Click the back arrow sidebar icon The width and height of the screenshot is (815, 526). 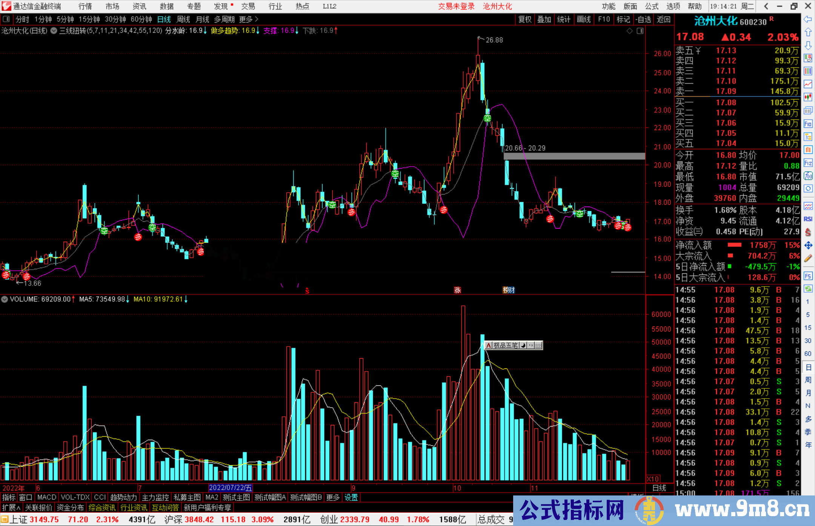point(808,19)
